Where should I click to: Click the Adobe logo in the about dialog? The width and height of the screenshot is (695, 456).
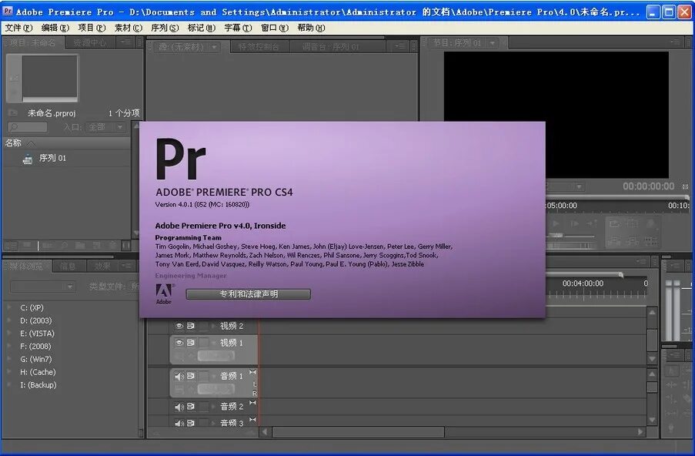(x=164, y=293)
